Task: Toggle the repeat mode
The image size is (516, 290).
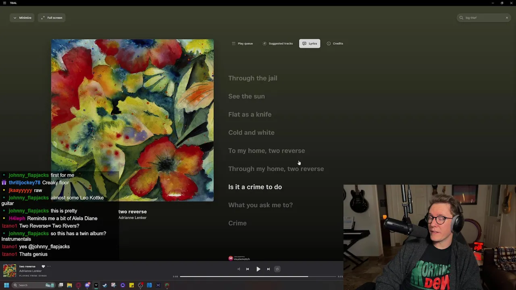Action: (x=277, y=269)
